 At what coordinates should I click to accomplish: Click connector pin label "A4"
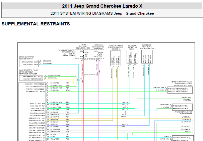tap(124, 102)
